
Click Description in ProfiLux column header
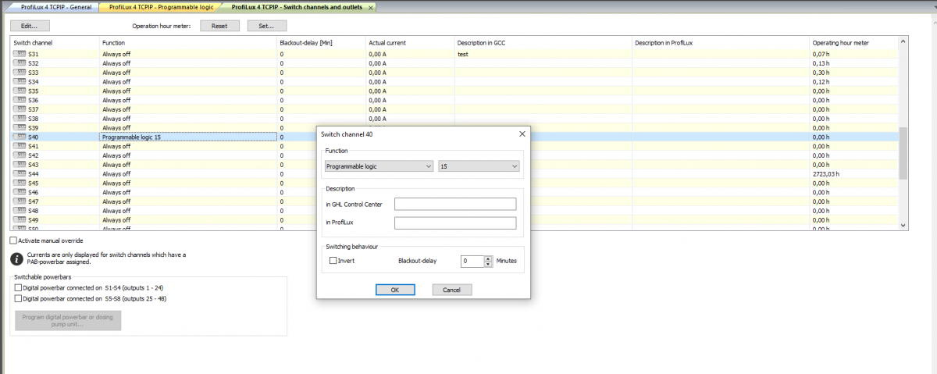pyautogui.click(x=721, y=42)
